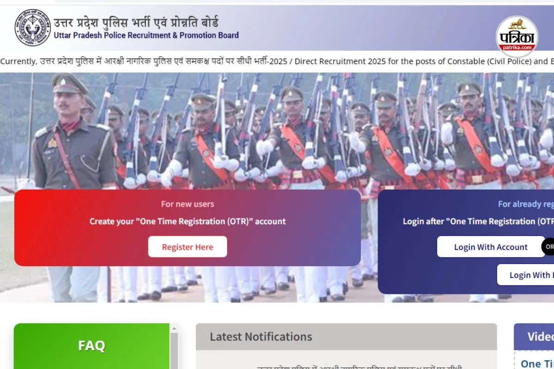Open the Latest Notifications panel header
554x369 pixels.
coord(346,337)
